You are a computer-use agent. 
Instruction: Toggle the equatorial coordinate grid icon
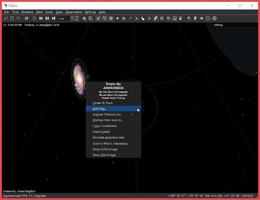click(x=162, y=18)
